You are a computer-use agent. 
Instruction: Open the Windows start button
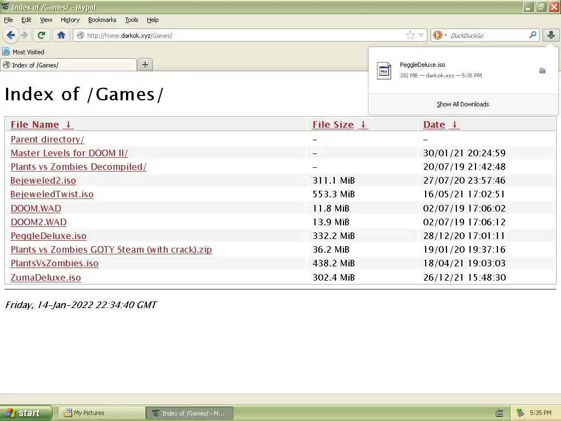pos(26,413)
